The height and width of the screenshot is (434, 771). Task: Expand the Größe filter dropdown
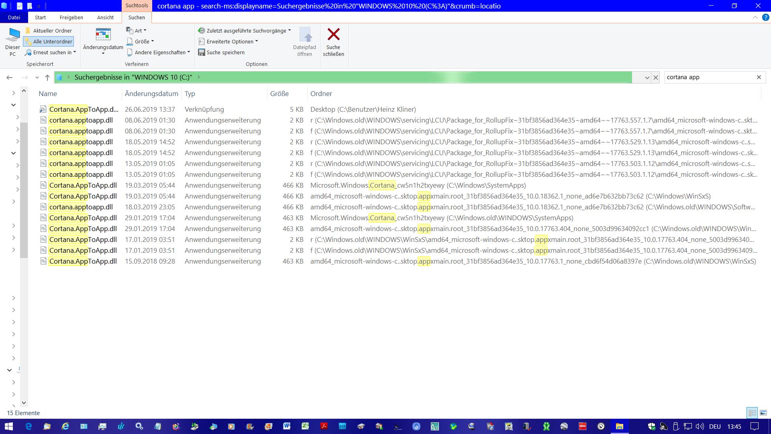(x=141, y=41)
